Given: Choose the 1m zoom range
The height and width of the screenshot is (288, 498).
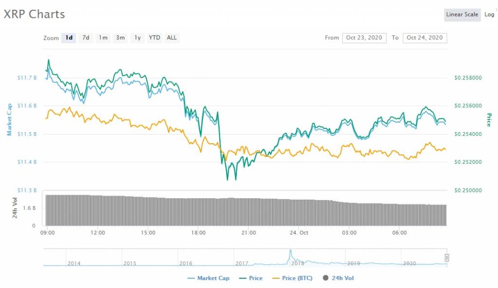Looking at the screenshot, I should click(x=103, y=38).
